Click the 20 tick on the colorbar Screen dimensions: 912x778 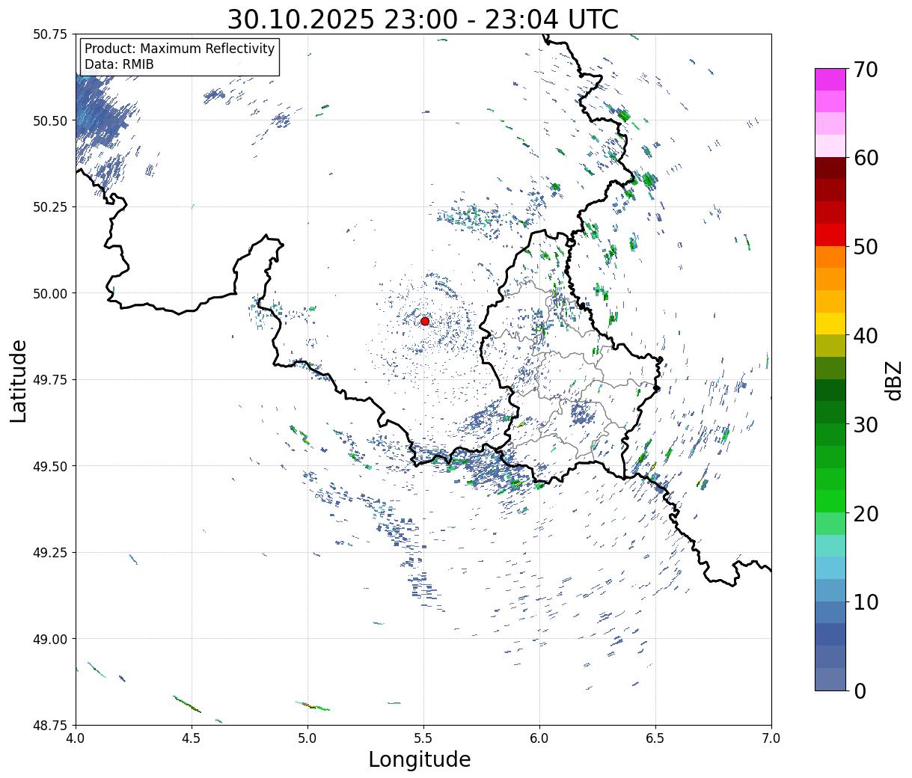(x=865, y=513)
